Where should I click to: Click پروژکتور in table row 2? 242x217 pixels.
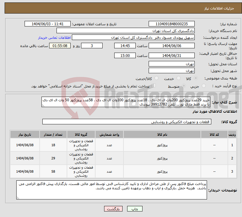click(x=162, y=158)
